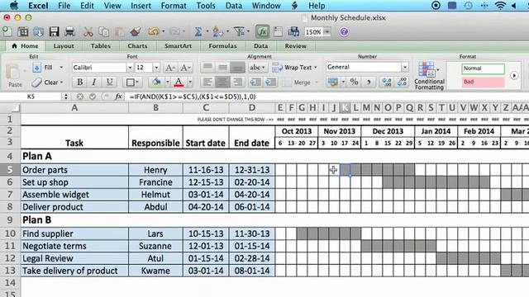Cut selection with the scissors icon
The image size is (529, 297).
pos(88,31)
